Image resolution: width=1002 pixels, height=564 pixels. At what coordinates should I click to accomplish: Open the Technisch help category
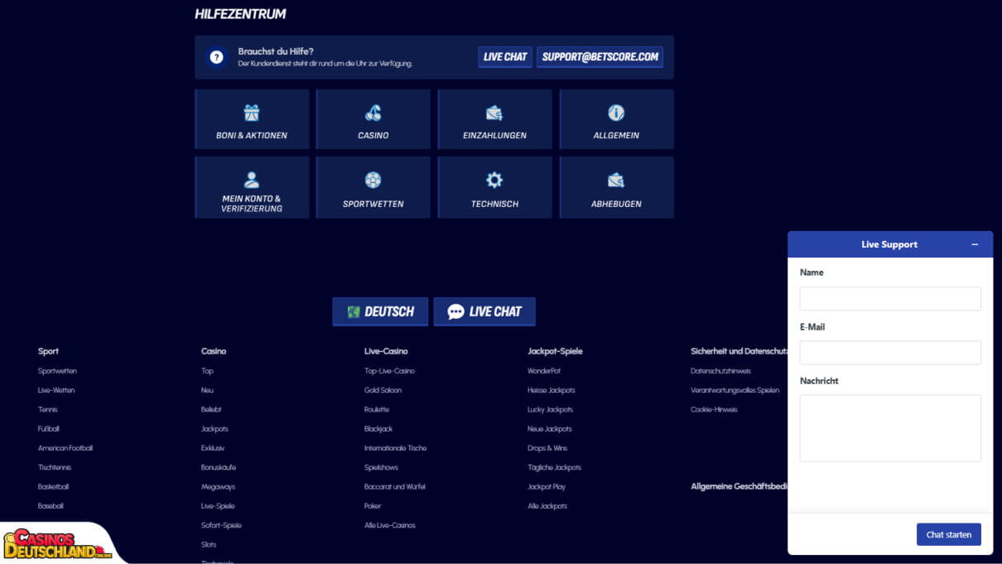point(494,187)
